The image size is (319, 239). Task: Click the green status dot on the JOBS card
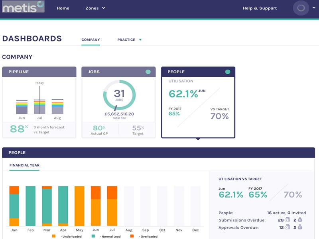pyautogui.click(x=148, y=71)
